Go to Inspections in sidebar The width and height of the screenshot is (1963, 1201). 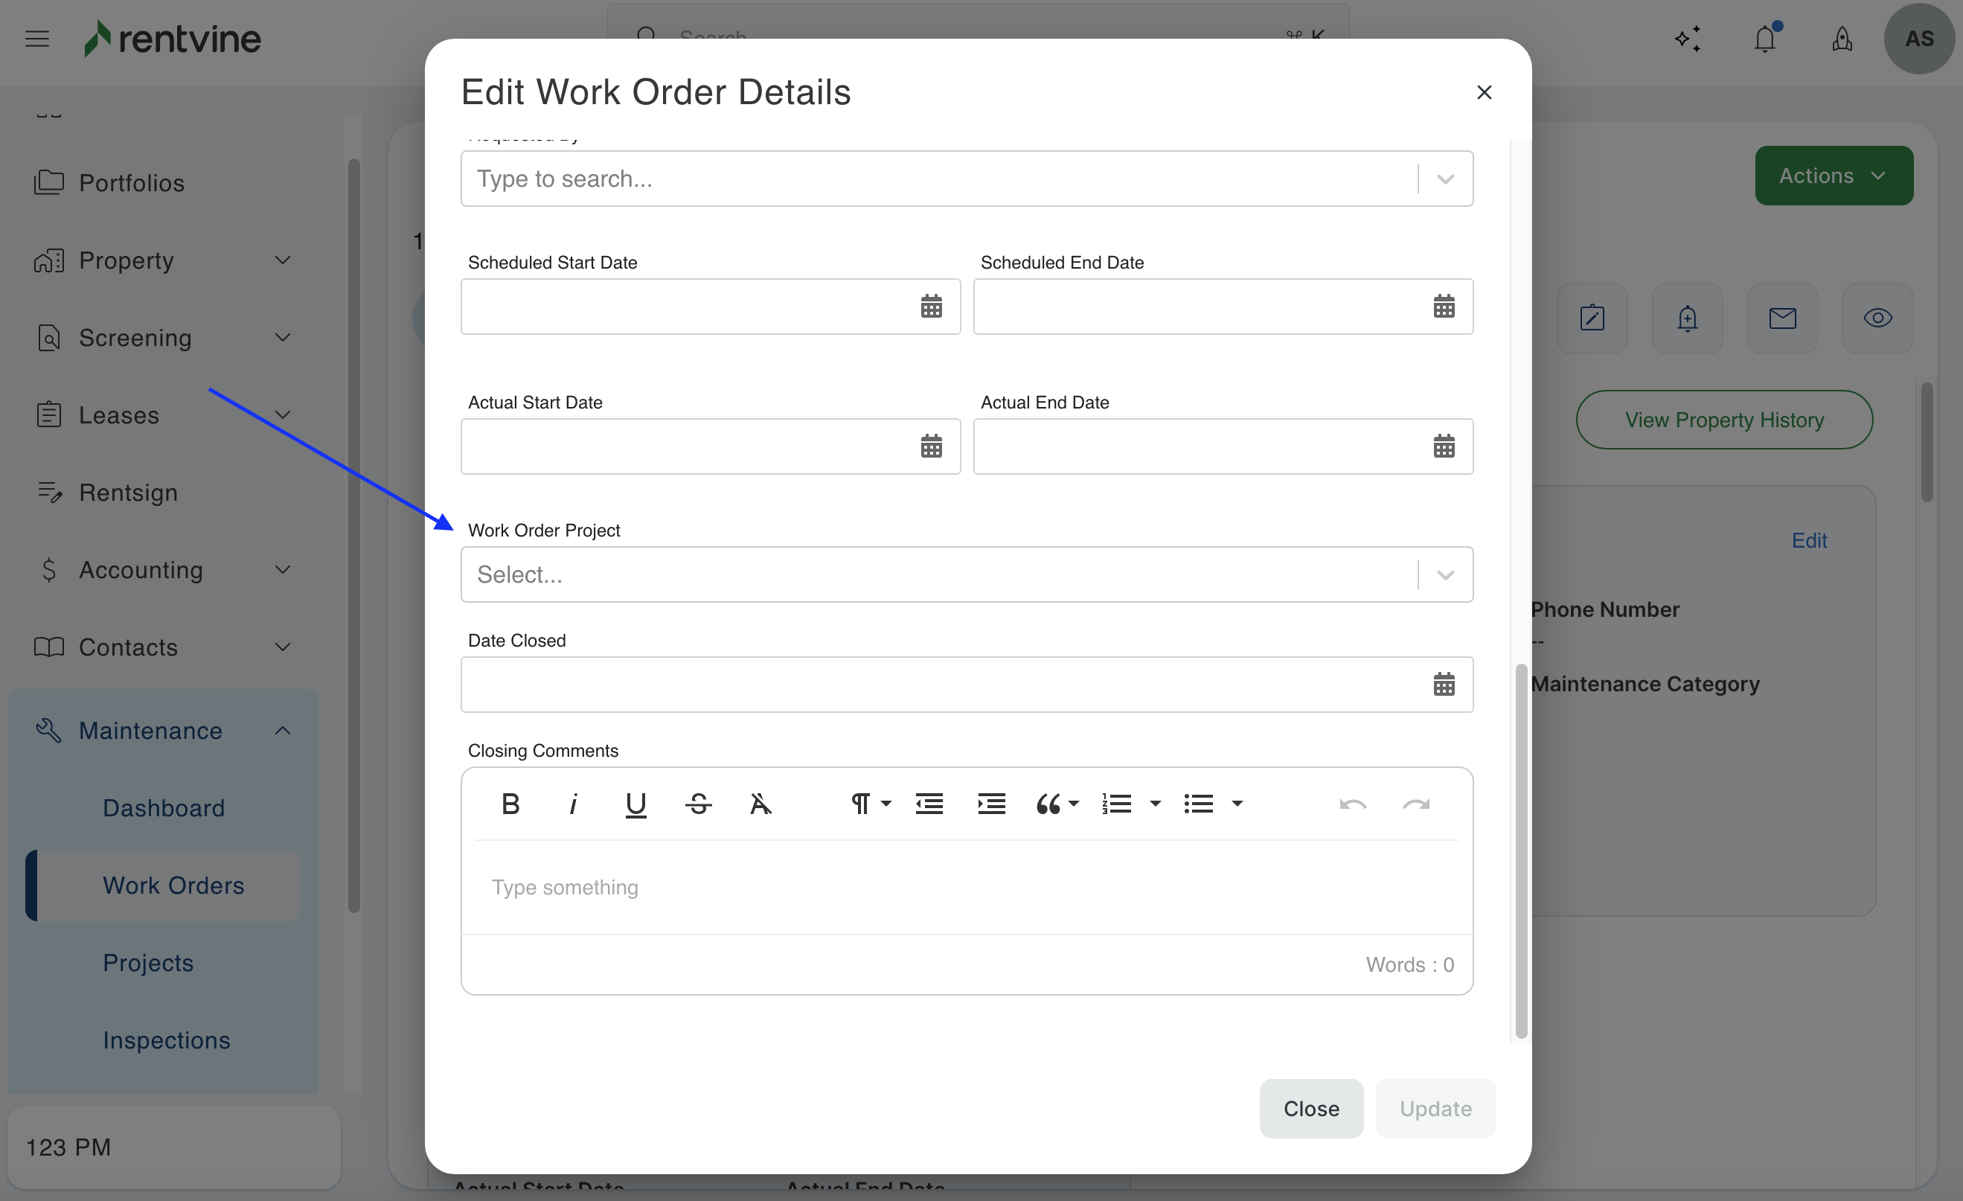pos(167,1040)
